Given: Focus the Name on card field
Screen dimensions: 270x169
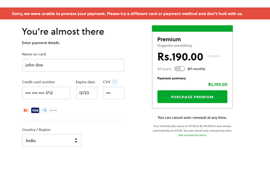Looking at the screenshot, I should 73,65.
